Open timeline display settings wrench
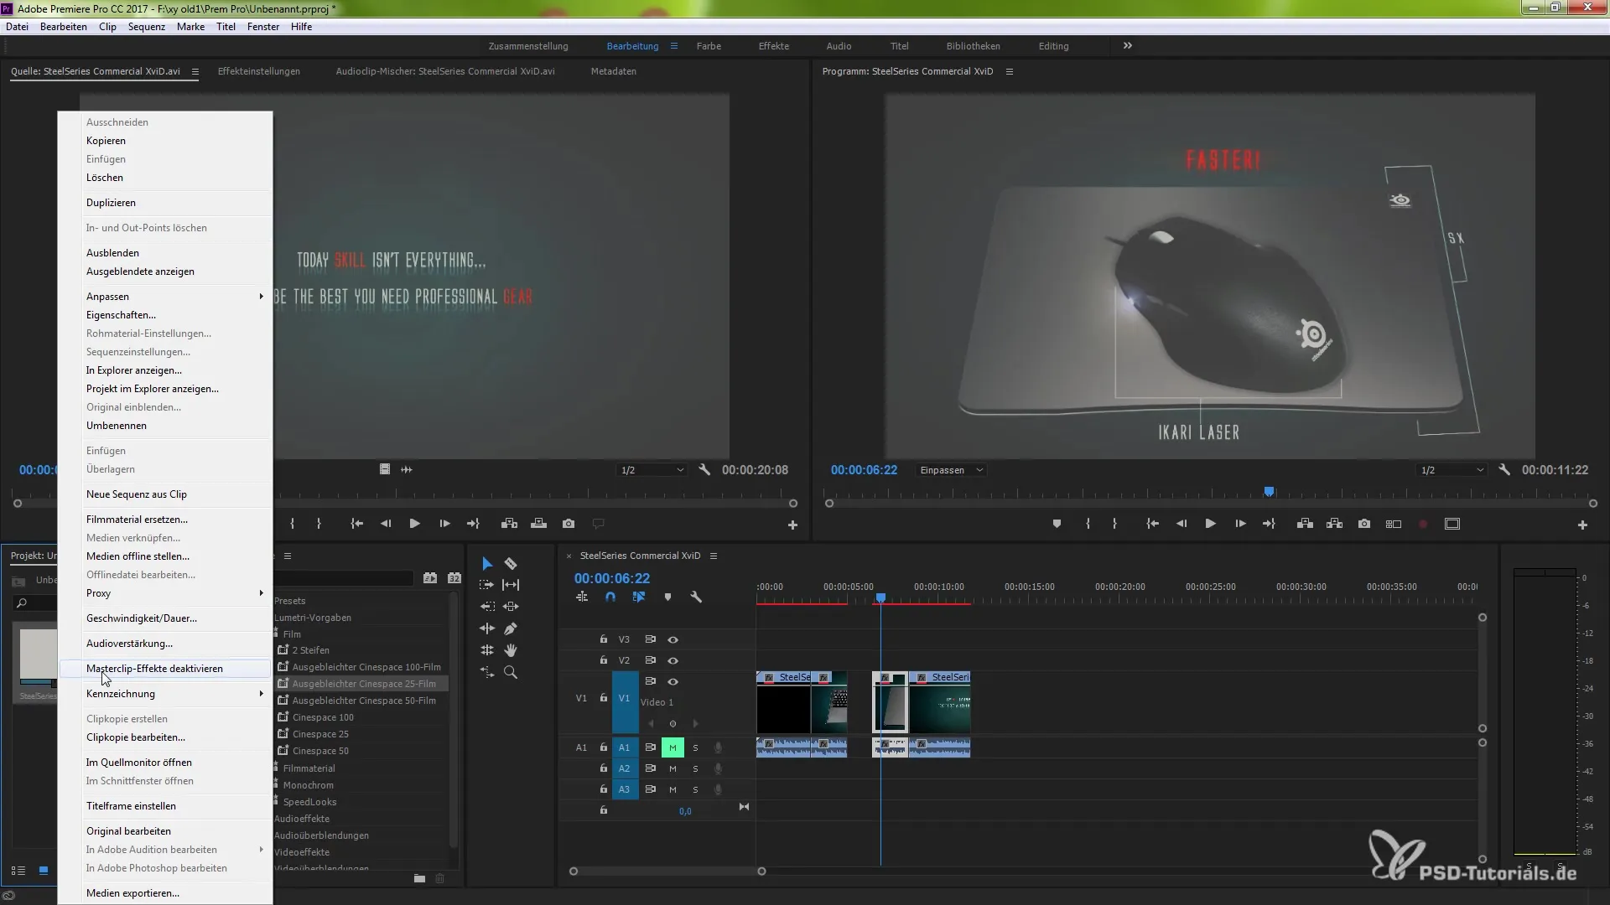This screenshot has width=1610, height=905. 696,597
